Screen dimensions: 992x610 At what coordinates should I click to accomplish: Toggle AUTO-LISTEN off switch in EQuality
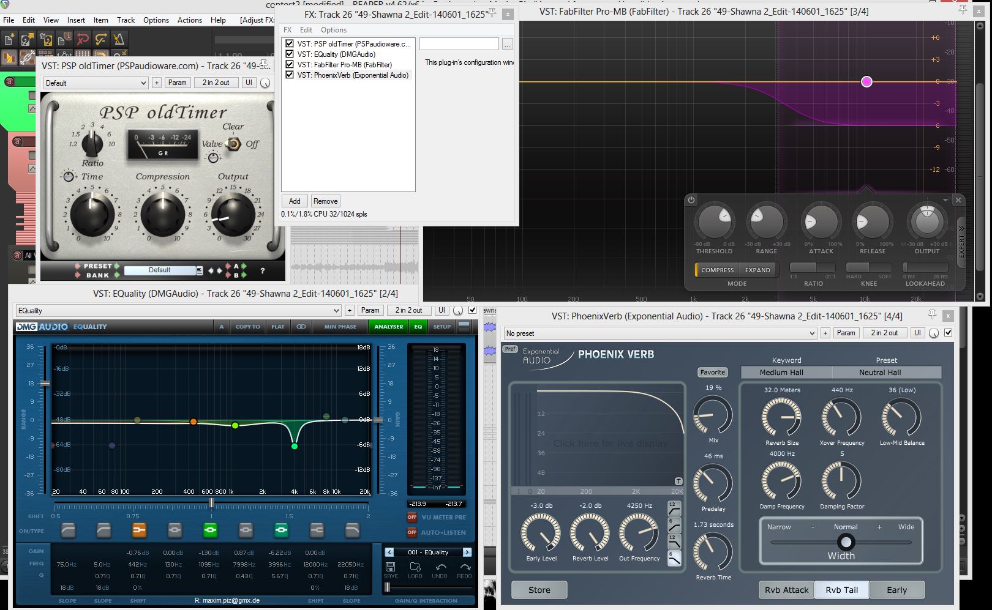[x=412, y=532]
